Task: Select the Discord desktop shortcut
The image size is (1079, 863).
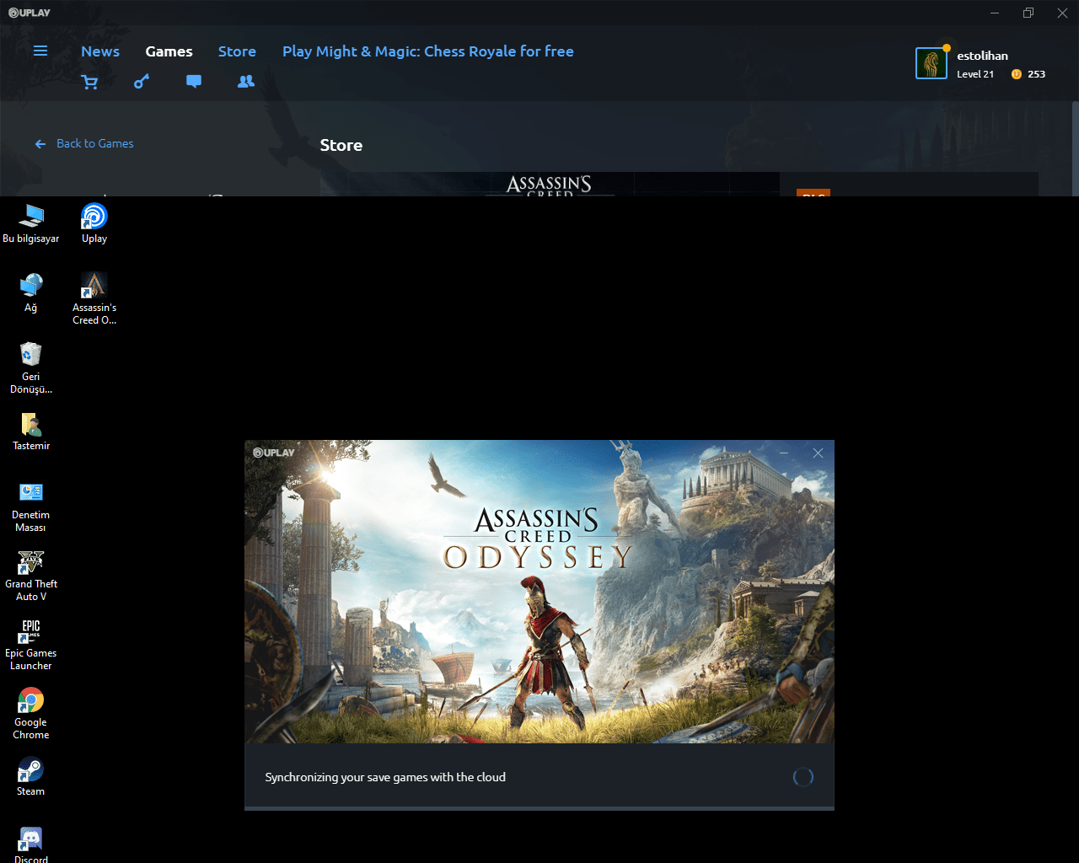Action: (x=31, y=844)
